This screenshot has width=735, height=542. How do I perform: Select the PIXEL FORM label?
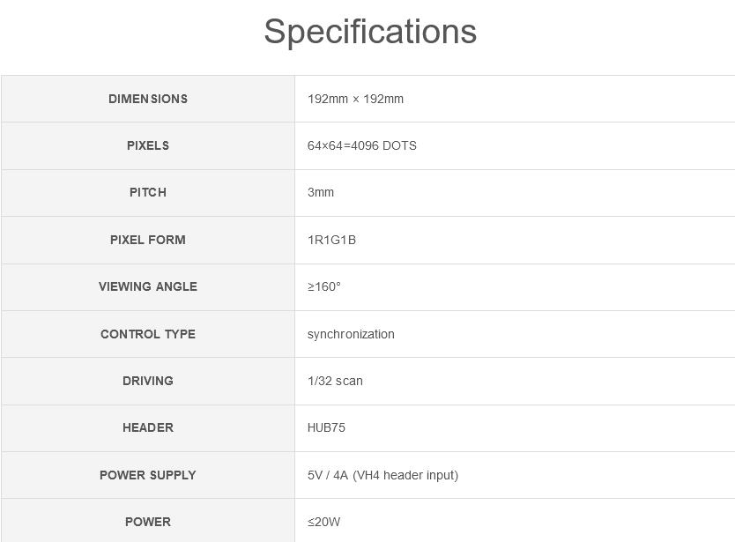[x=148, y=240]
